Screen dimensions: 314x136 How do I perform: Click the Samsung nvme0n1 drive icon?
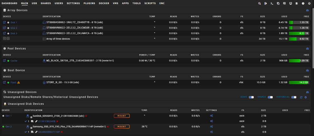pyautogui.click(x=28, y=127)
